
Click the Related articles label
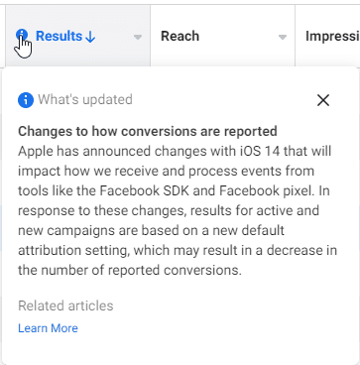tap(65, 305)
